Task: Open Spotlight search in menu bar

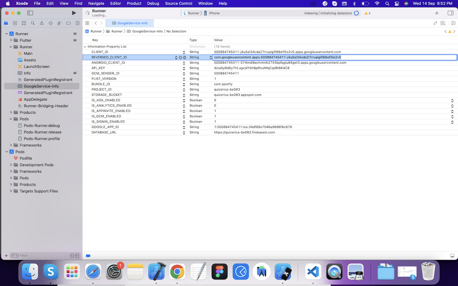Action: (x=387, y=3)
